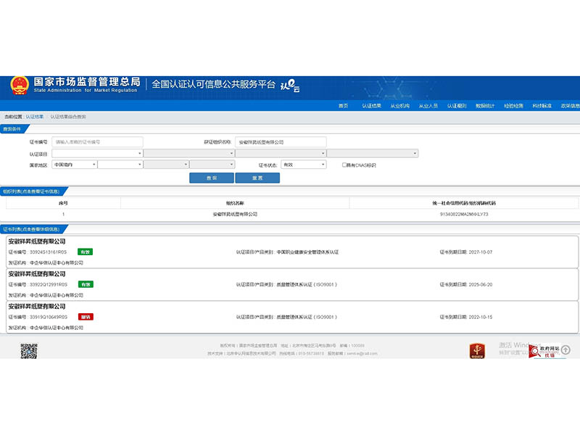
Task: Select the 证书列表 section tab
Action: (33, 229)
